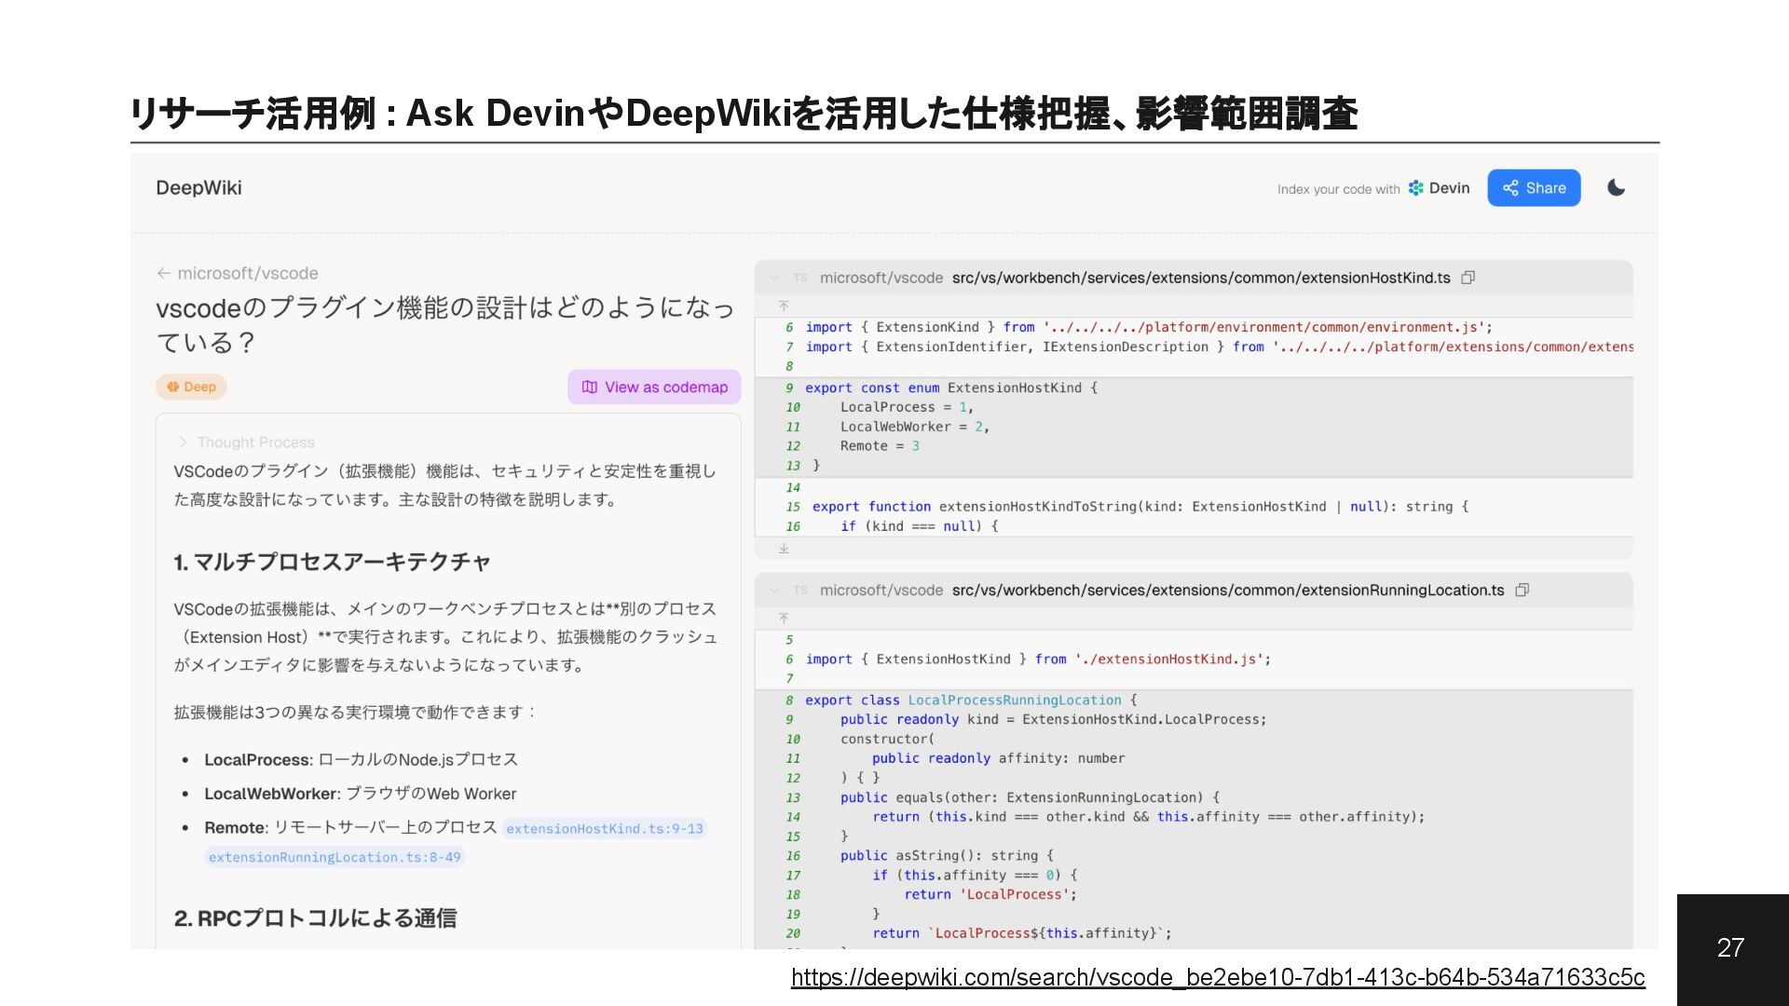Expand lines below in extensionHostKind.ts snippet
This screenshot has height=1006, width=1789.
tap(784, 549)
